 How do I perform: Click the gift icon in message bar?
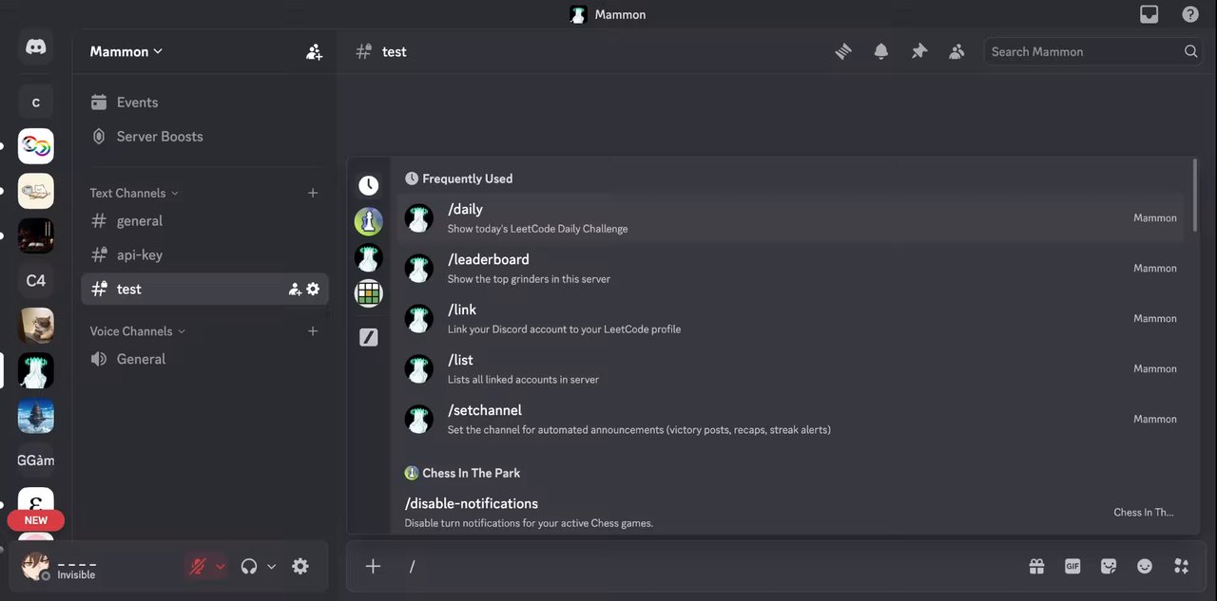1036,567
